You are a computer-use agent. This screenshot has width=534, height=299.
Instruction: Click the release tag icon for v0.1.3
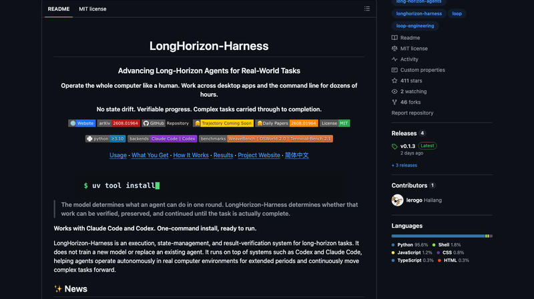pyautogui.click(x=394, y=147)
